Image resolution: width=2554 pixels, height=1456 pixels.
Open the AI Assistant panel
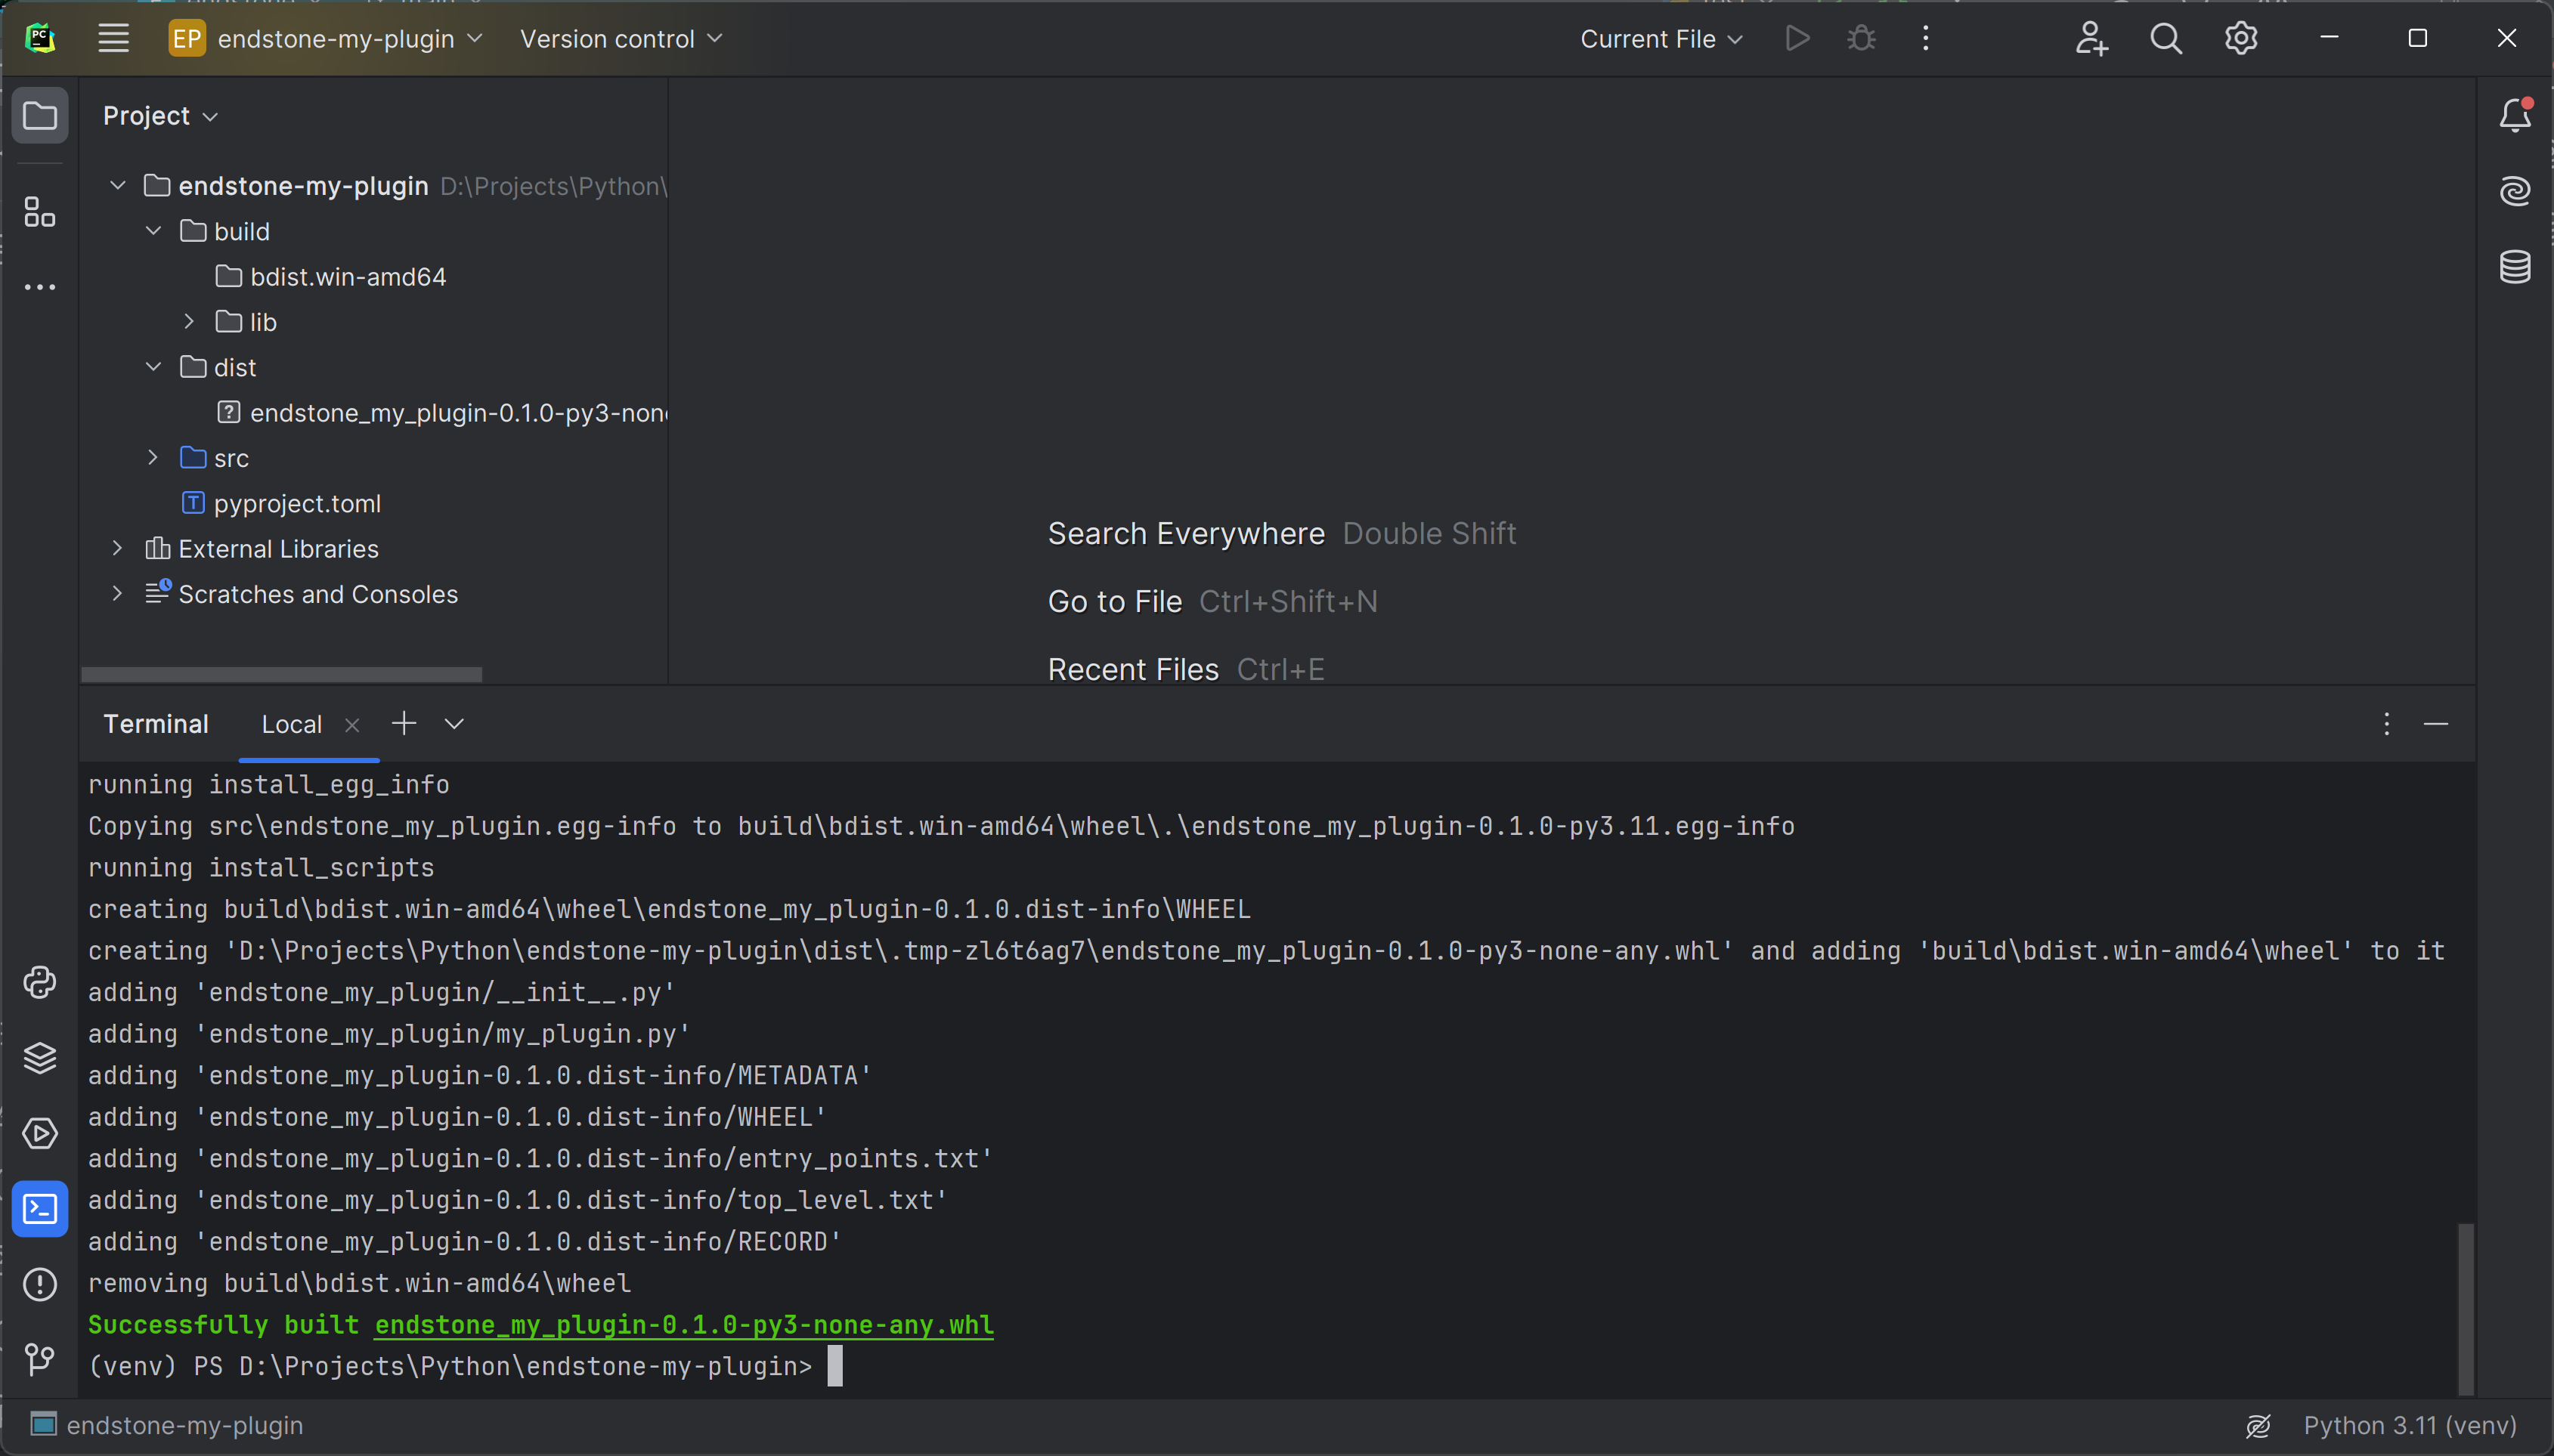pyautogui.click(x=2514, y=190)
